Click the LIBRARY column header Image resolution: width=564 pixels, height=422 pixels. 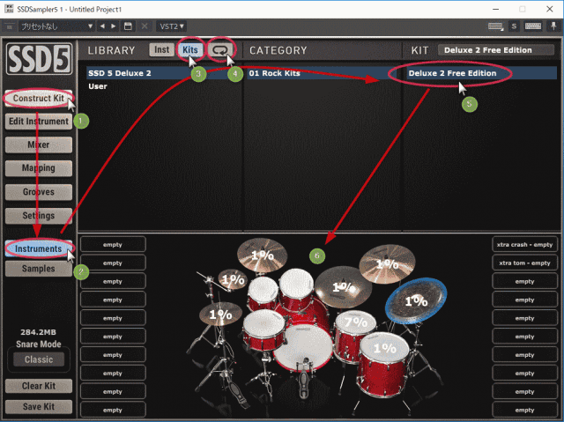112,50
